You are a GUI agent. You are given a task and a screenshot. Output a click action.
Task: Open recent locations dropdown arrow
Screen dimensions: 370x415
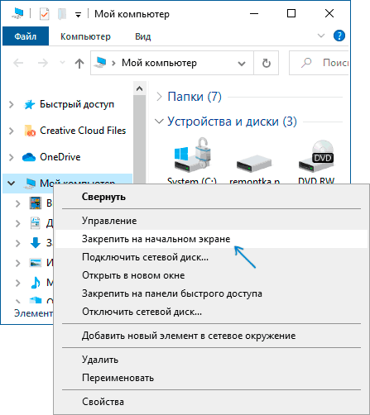63,62
